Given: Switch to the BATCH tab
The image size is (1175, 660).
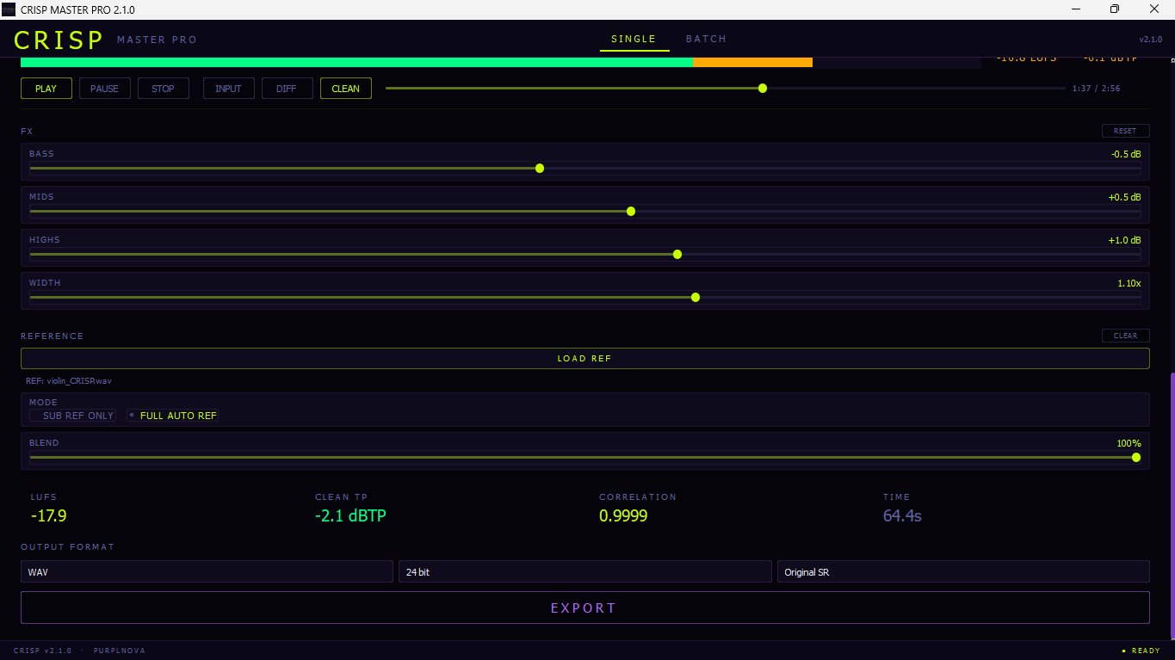Looking at the screenshot, I should click(706, 39).
